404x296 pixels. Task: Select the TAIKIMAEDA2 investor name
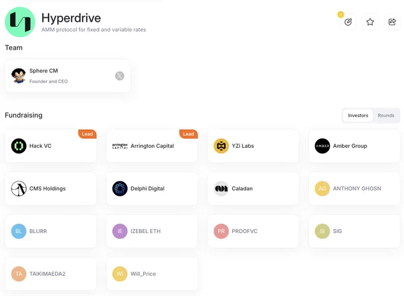[48, 274]
